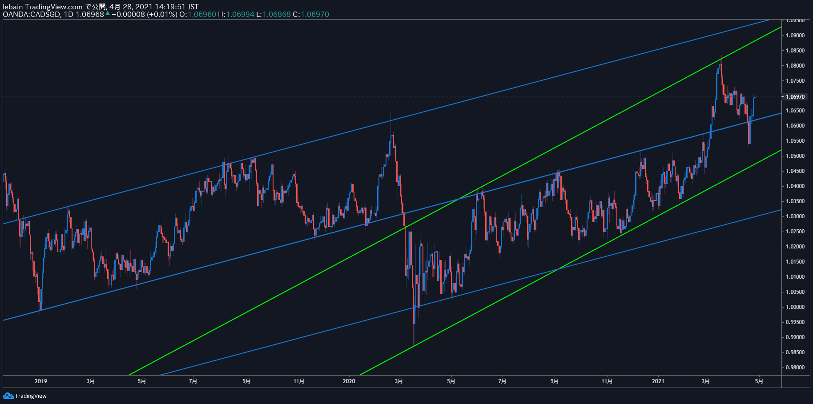Click the TradingView cloud logo icon
The image size is (813, 404).
8,396
